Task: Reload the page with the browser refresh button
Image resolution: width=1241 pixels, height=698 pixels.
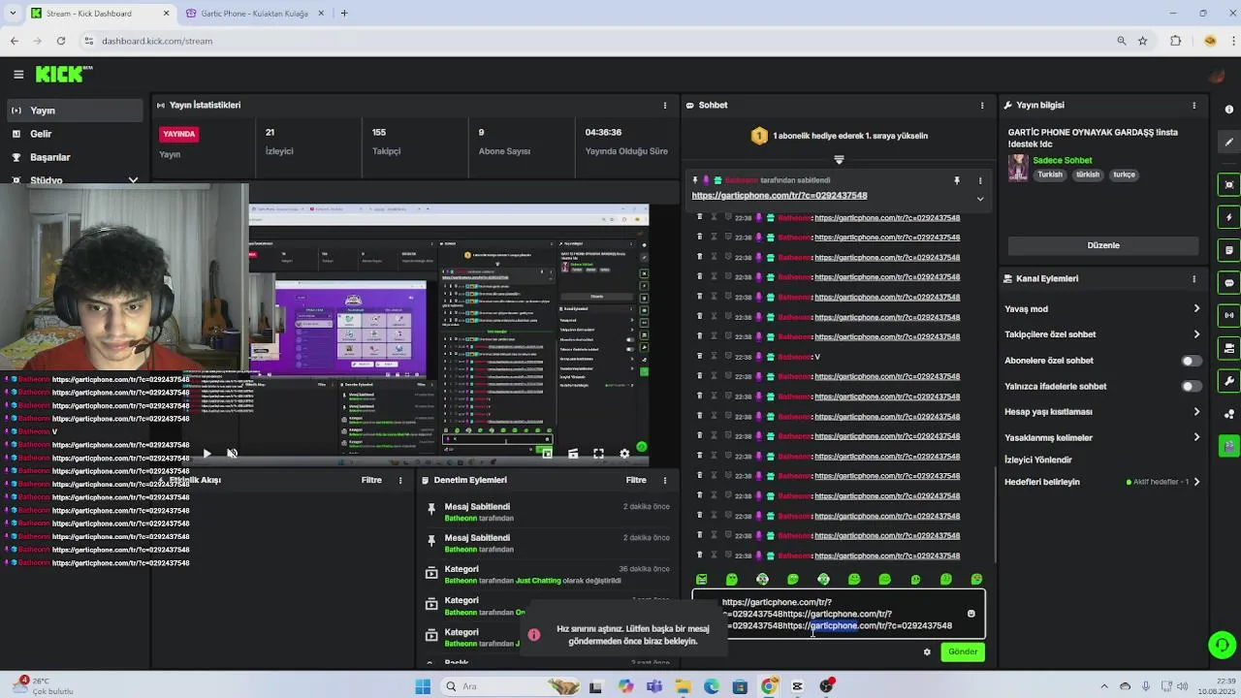Action: (61, 41)
